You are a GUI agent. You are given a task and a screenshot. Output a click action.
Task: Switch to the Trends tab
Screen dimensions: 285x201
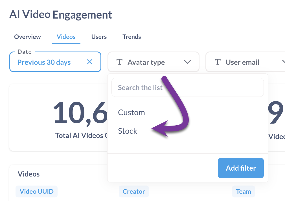(131, 37)
